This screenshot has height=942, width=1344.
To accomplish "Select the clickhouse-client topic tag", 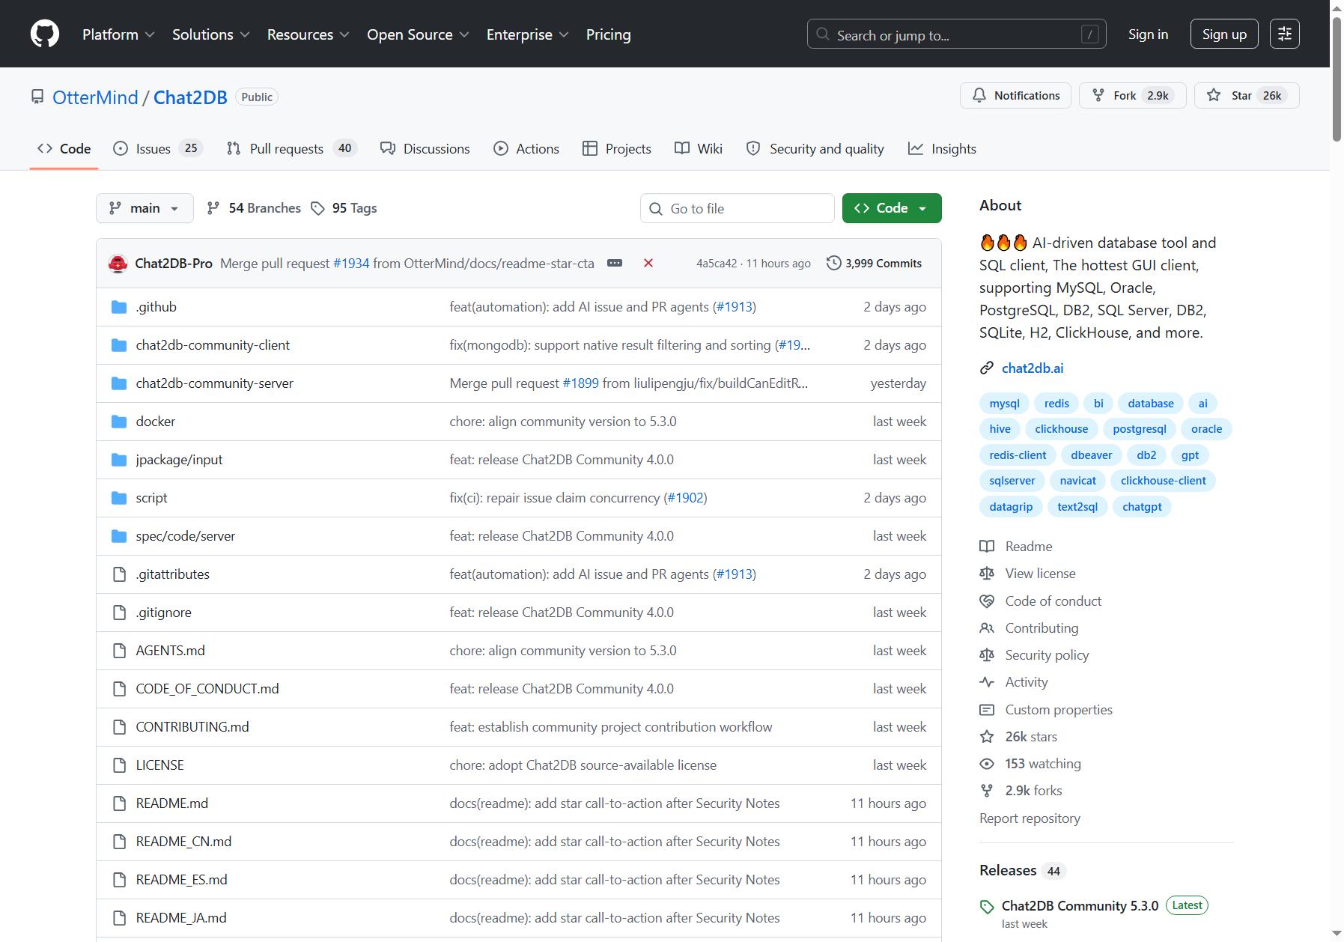I will 1163,481.
